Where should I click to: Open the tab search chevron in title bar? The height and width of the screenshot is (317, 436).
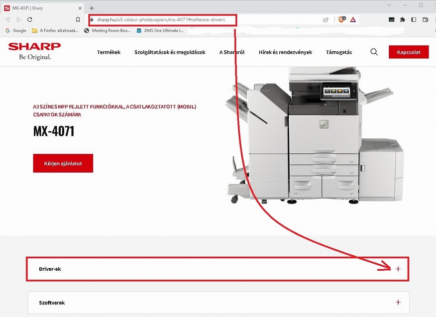click(x=389, y=5)
